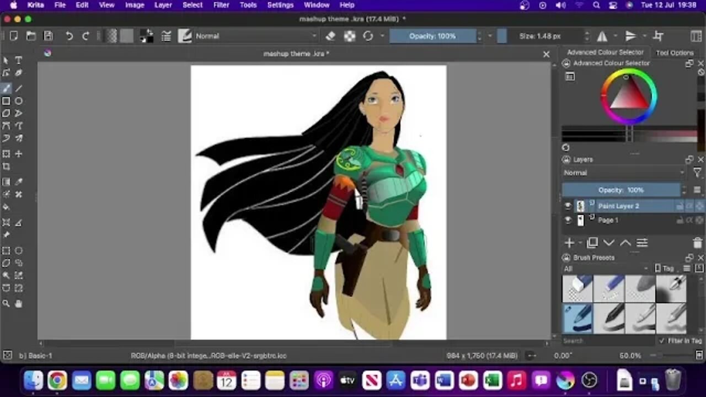Select the Colour Sampler eyedropper tool
Viewport: 706px width, 397px height.
click(x=19, y=182)
